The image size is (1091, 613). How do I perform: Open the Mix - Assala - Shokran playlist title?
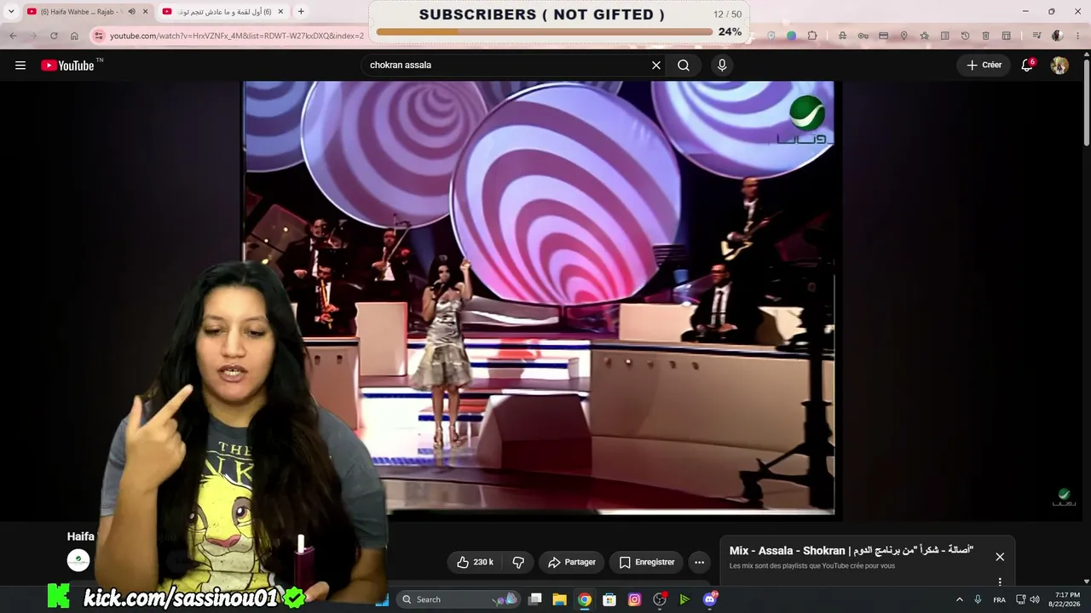[851, 551]
